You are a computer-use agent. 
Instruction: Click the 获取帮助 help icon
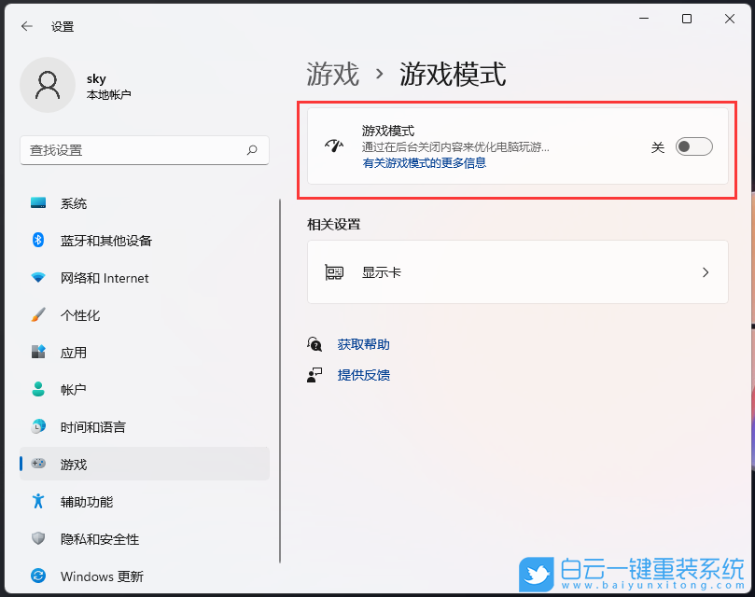coord(315,343)
